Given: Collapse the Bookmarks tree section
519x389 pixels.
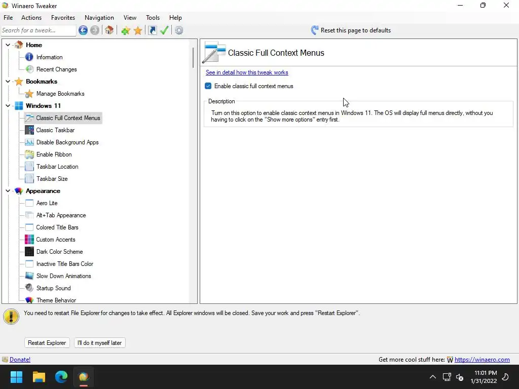Looking at the screenshot, I should point(8,81).
